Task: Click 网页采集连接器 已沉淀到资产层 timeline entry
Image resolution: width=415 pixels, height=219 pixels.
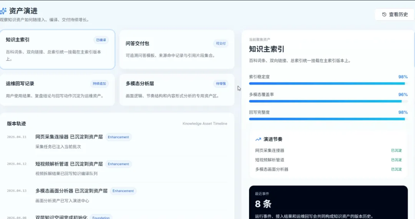Action: coord(69,137)
